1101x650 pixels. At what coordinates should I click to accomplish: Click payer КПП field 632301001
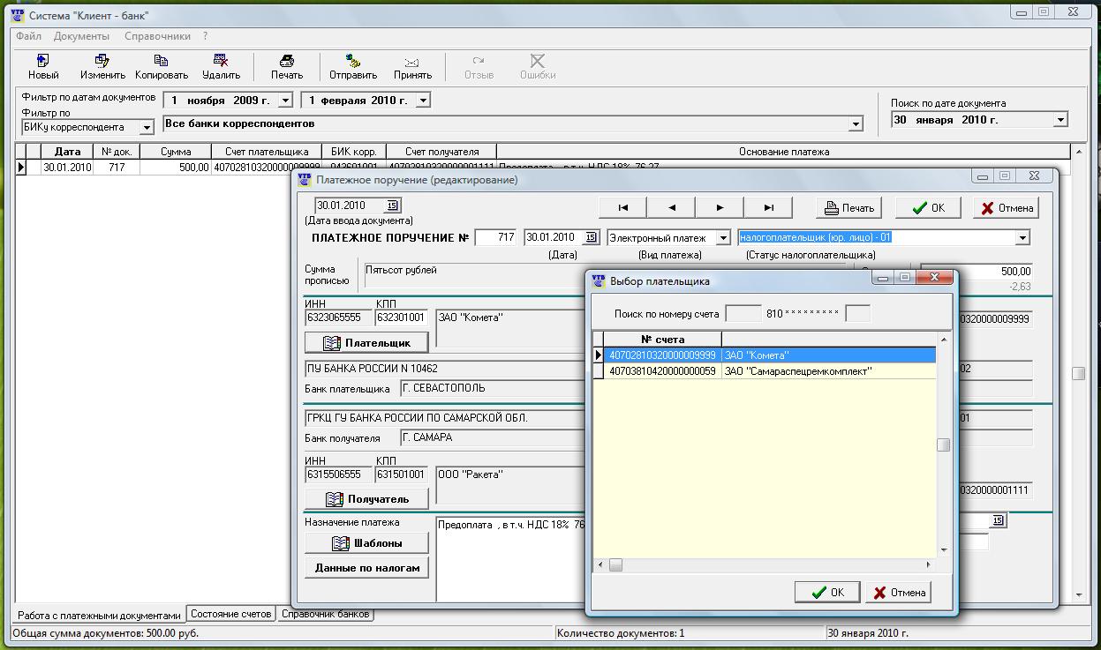[x=402, y=318]
